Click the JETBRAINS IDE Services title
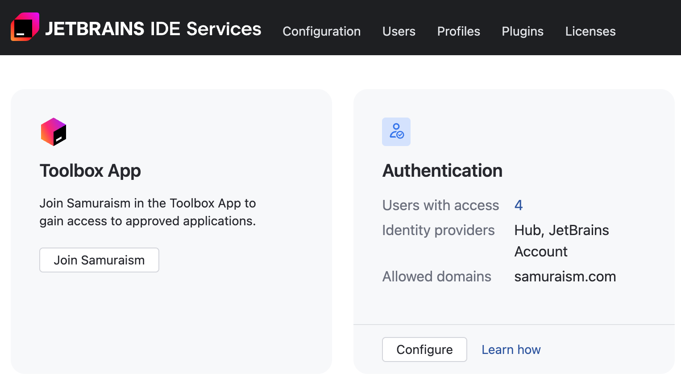The image size is (681, 382). (x=153, y=29)
